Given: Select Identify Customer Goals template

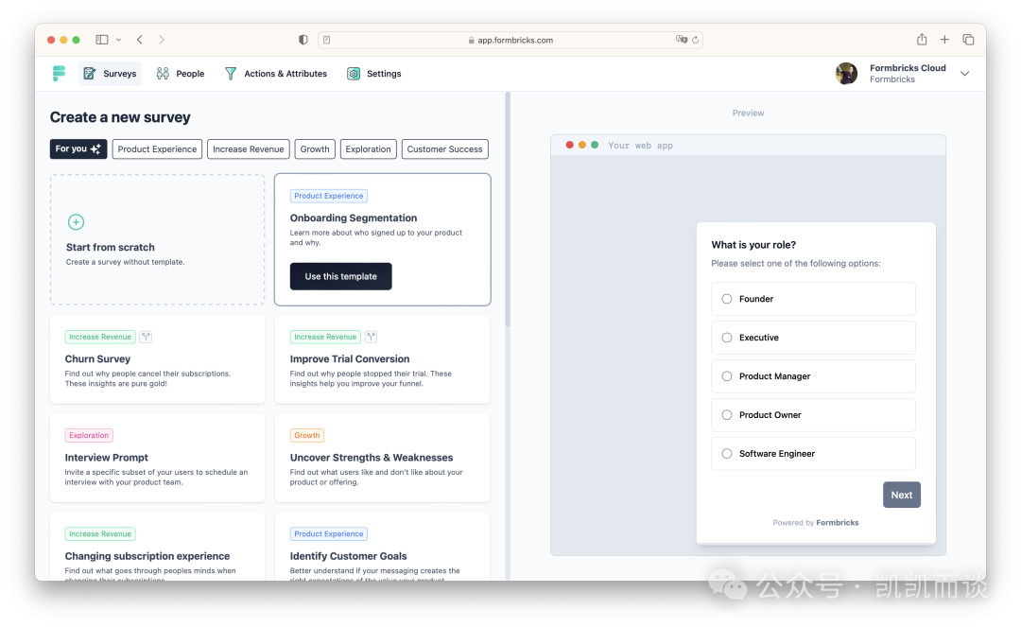Looking at the screenshot, I should [382, 547].
